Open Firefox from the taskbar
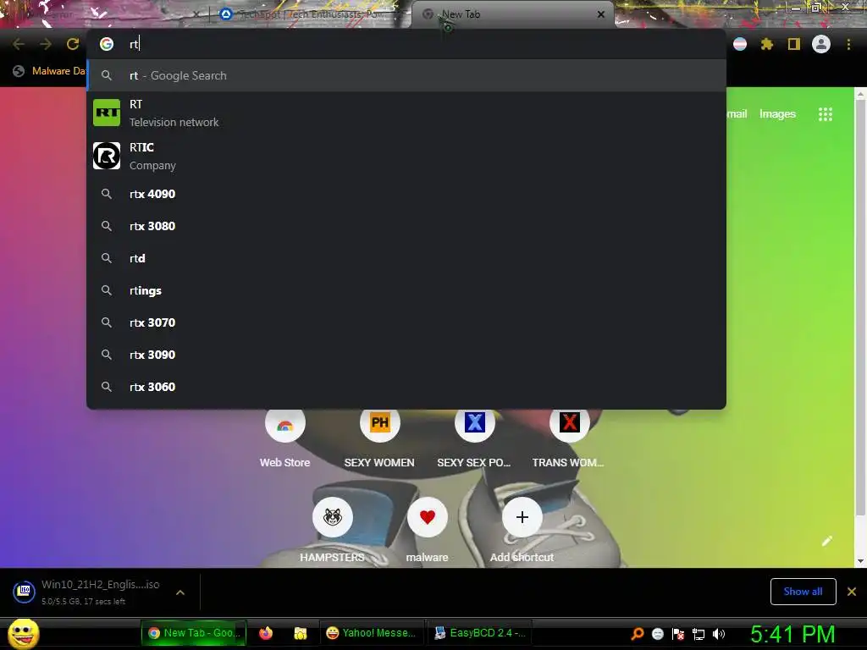The height and width of the screenshot is (650, 867). [266, 633]
